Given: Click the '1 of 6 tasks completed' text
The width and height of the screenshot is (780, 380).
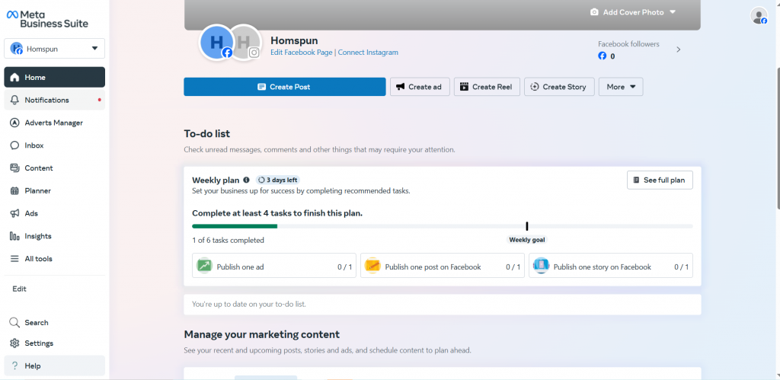Looking at the screenshot, I should coord(228,240).
